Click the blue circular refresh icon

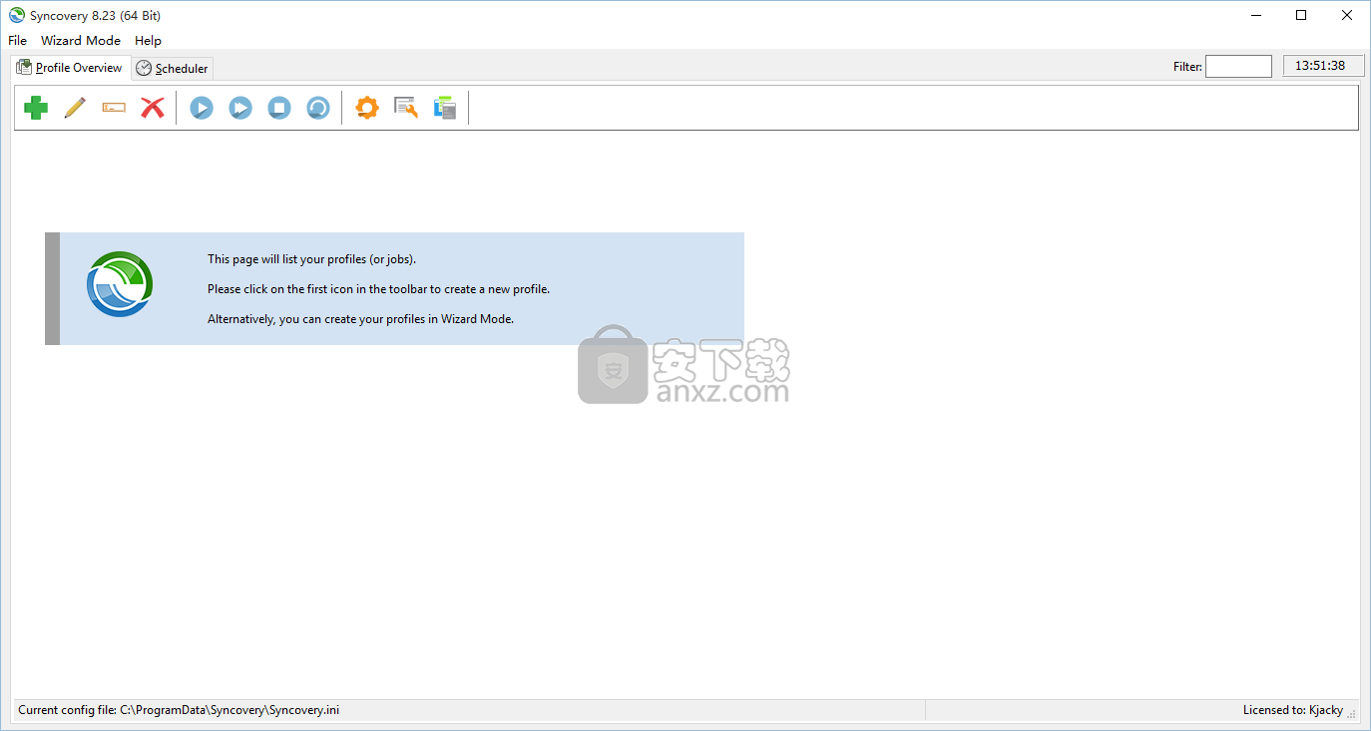click(318, 108)
